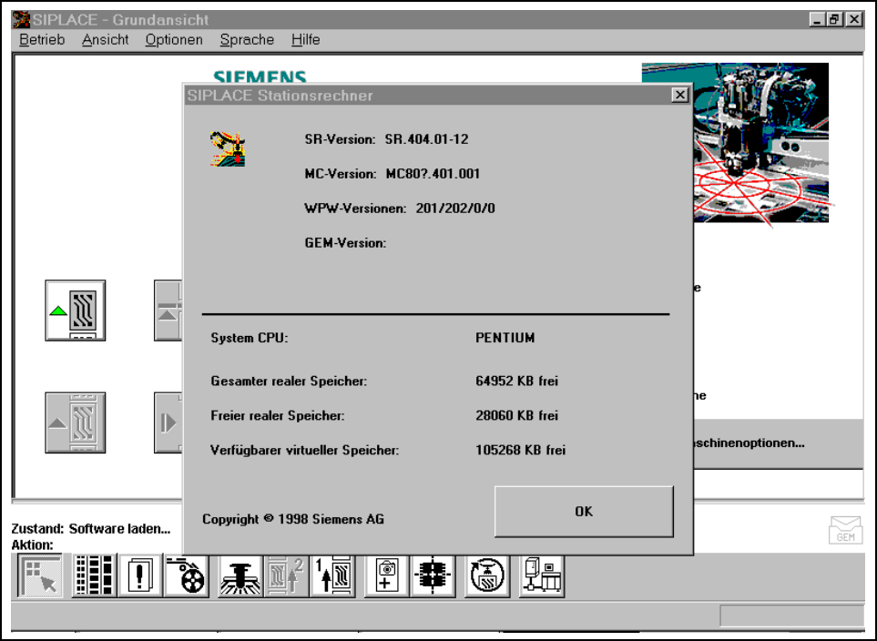The image size is (877, 641).
Task: Open the Sprache menu
Action: (247, 40)
